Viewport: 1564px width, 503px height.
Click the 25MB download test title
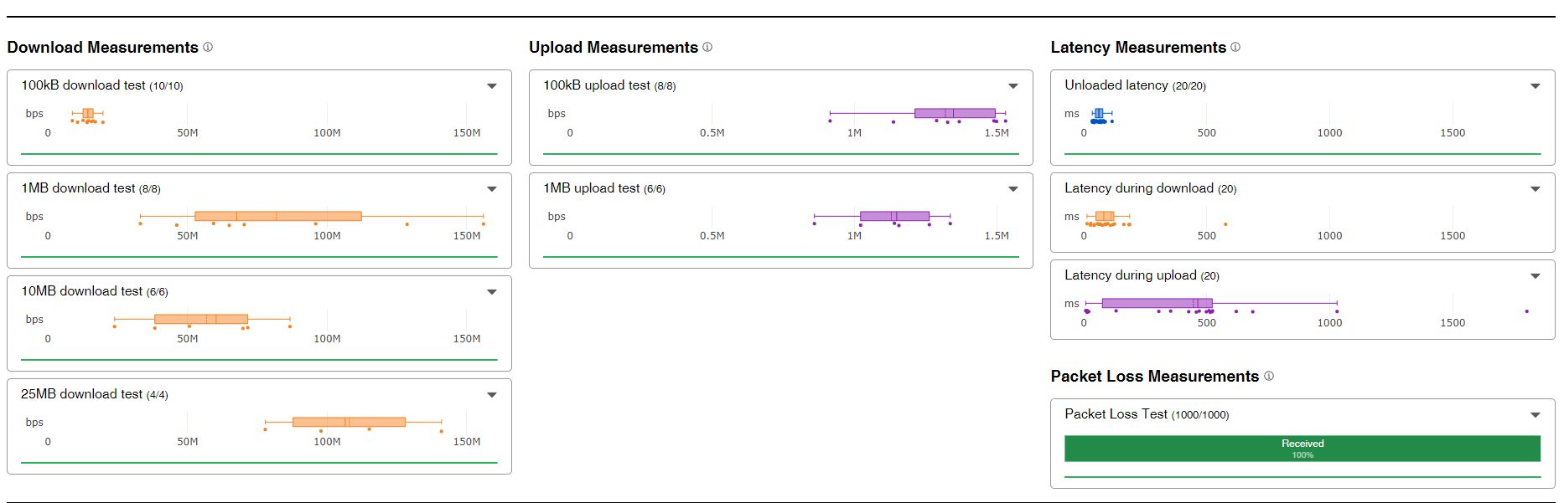click(81, 394)
